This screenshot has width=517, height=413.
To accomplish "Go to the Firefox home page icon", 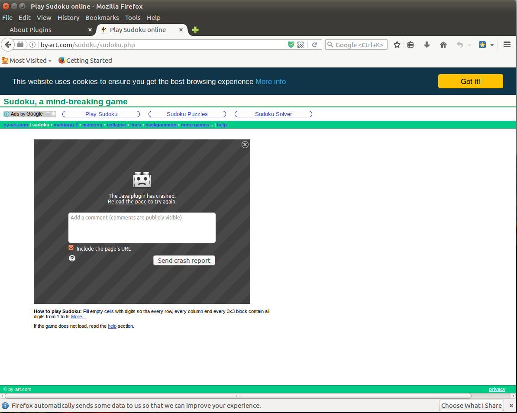I will click(443, 45).
